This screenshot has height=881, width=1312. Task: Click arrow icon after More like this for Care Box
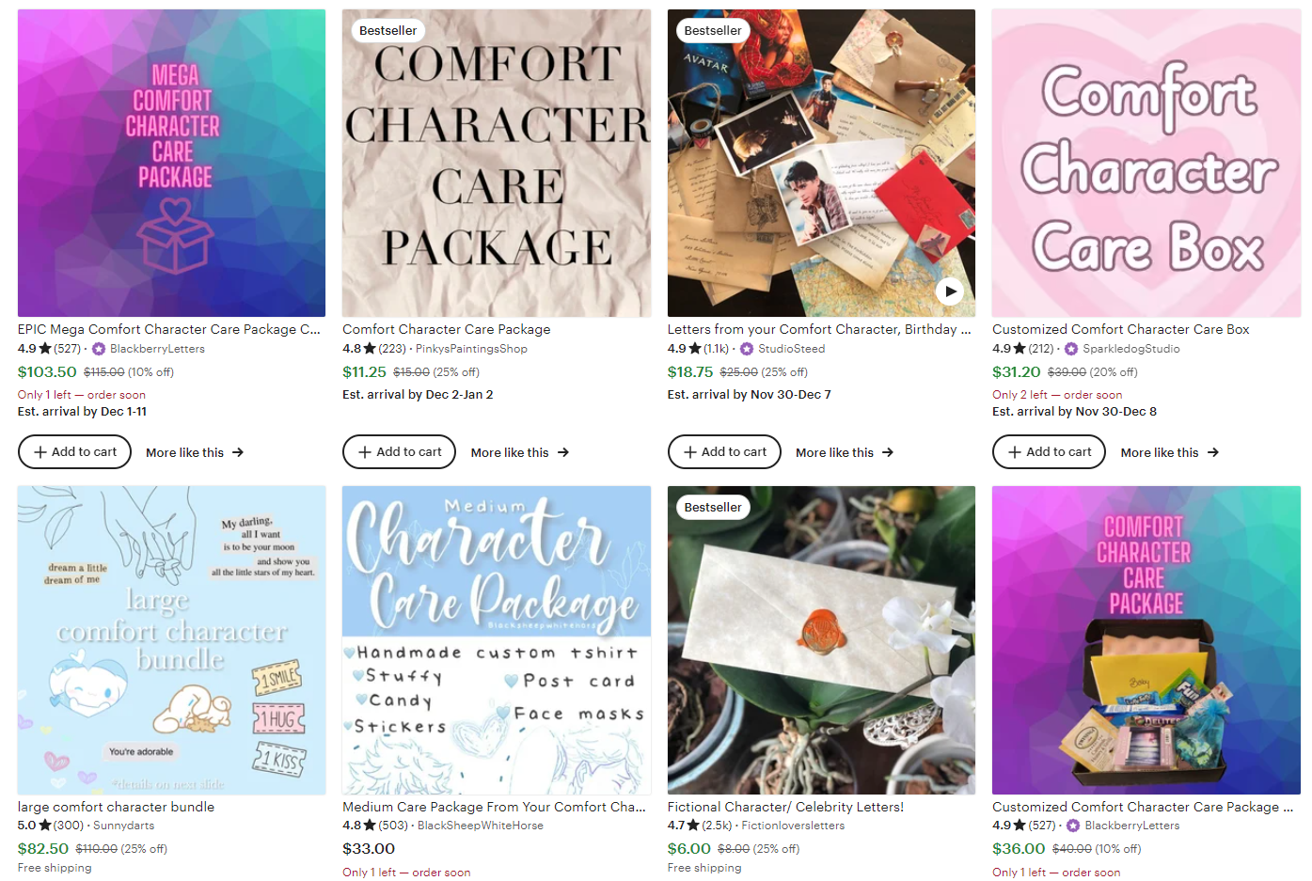[x=1213, y=452]
